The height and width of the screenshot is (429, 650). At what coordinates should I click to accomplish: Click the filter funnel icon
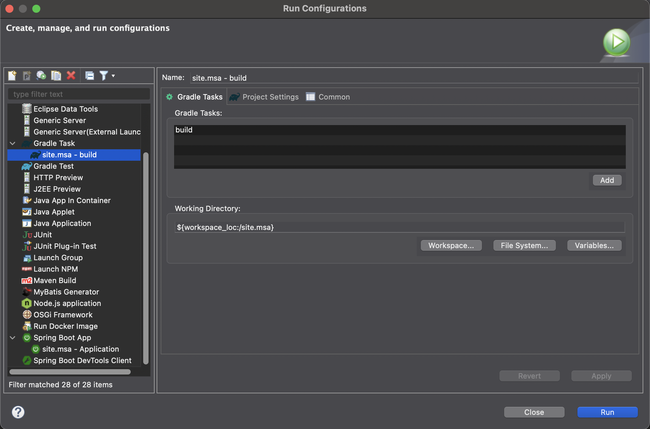point(104,76)
